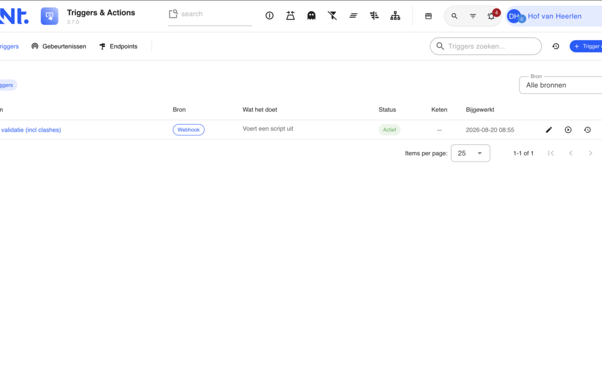Click the ghost icon in the top toolbar
This screenshot has width=602, height=376.
[x=312, y=16]
